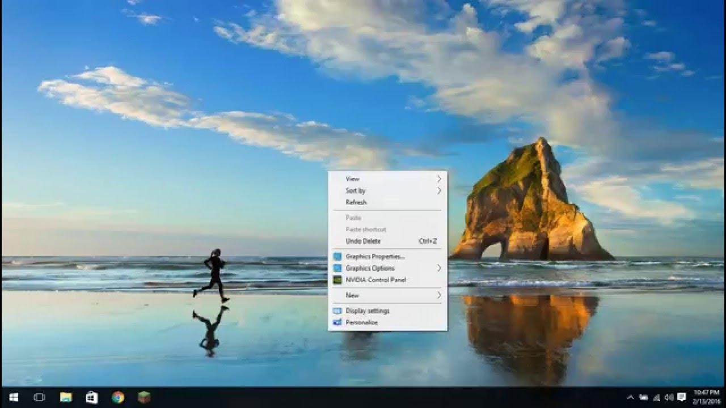Image resolution: width=726 pixels, height=408 pixels.
Task: Launch NVIDIA Control Panel from the context menu
Action: [x=387, y=280]
